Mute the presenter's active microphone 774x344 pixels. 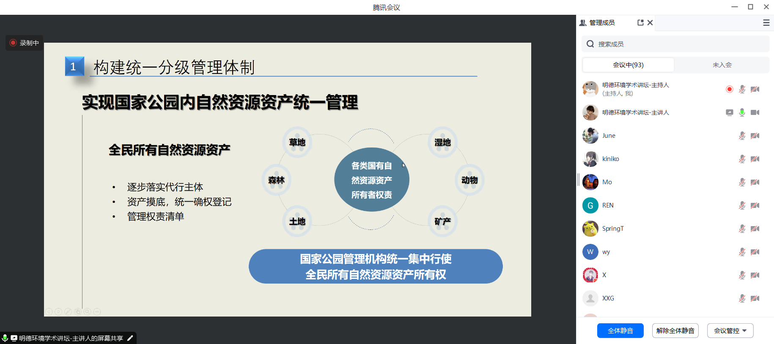pos(742,112)
